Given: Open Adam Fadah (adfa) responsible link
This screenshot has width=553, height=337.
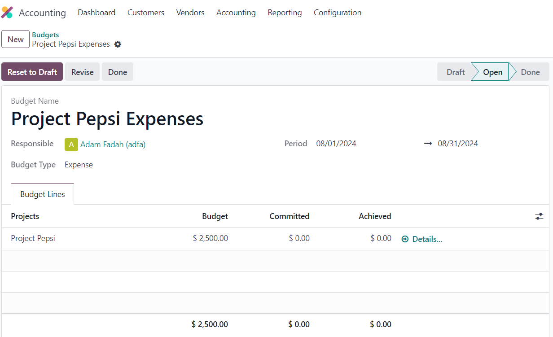Looking at the screenshot, I should [x=113, y=144].
